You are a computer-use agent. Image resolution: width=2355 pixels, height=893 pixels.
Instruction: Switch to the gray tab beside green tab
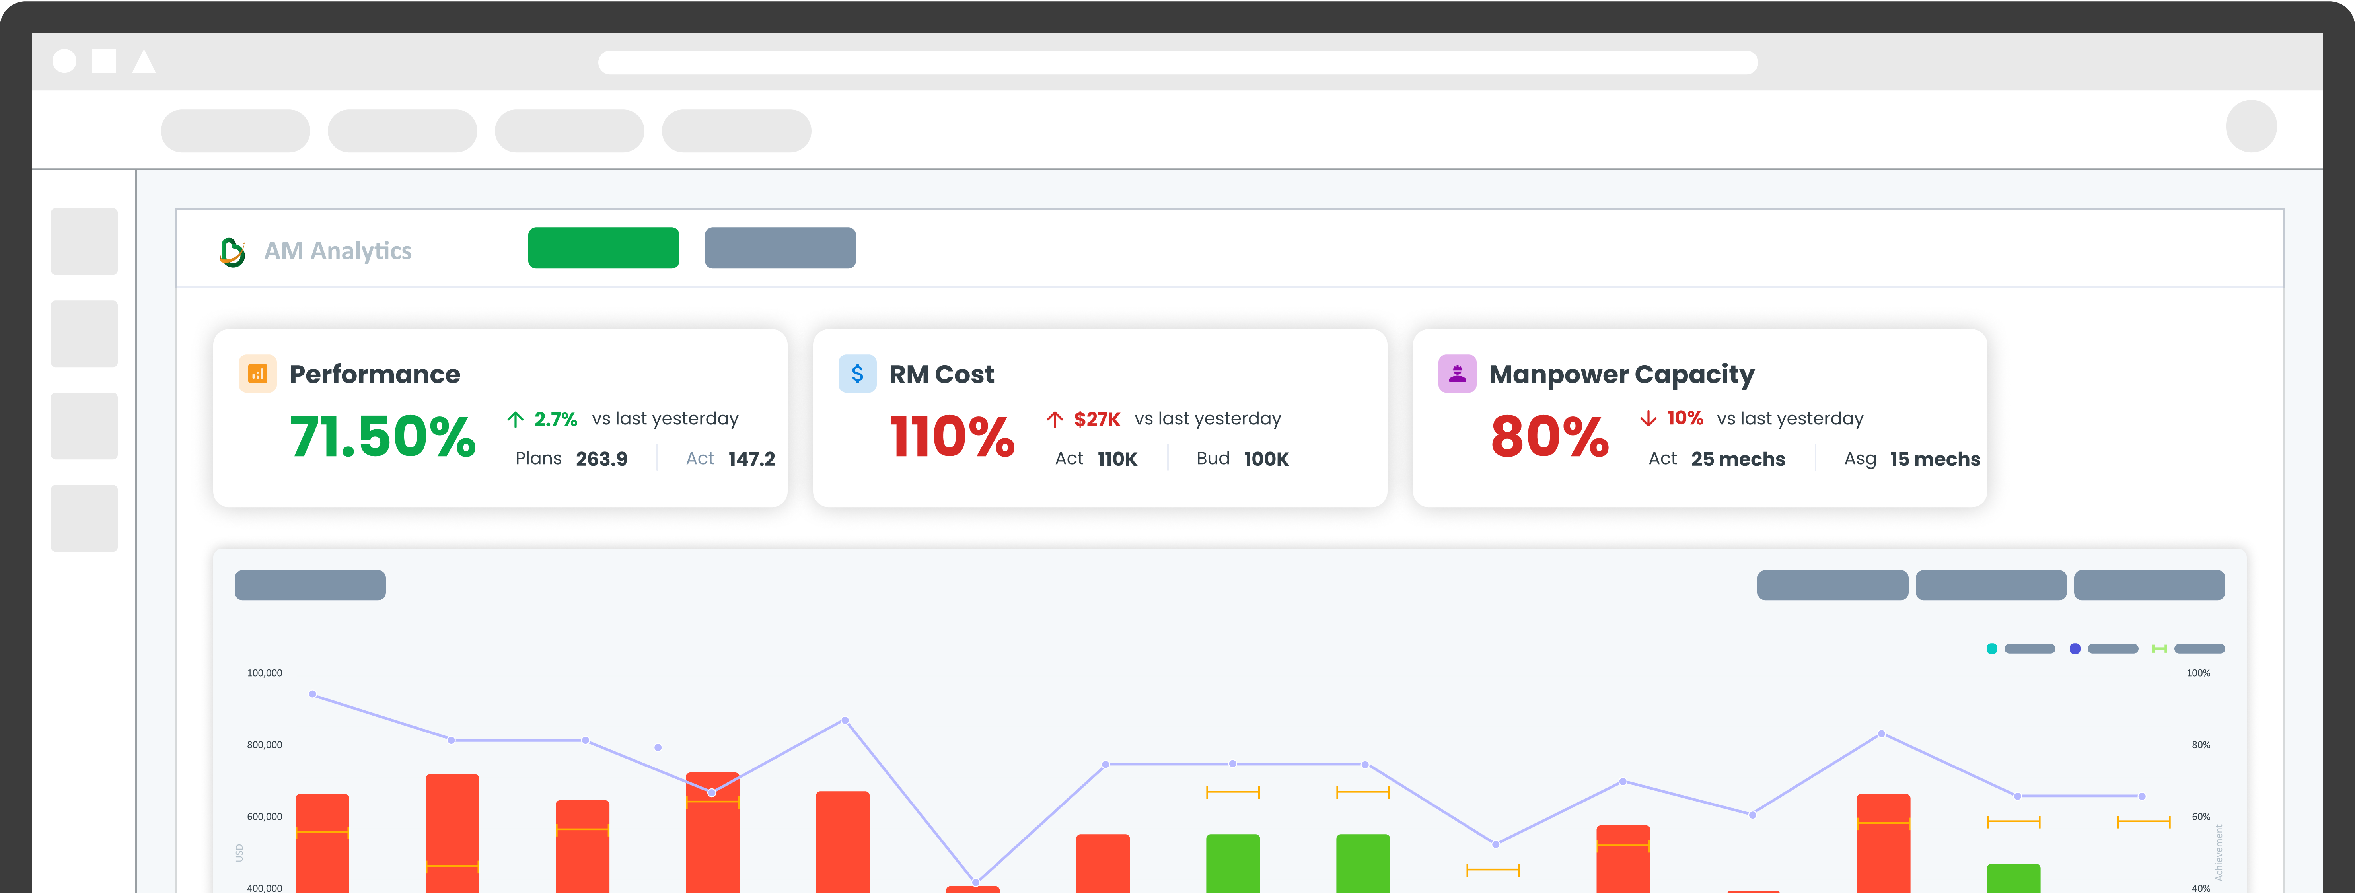click(x=780, y=248)
